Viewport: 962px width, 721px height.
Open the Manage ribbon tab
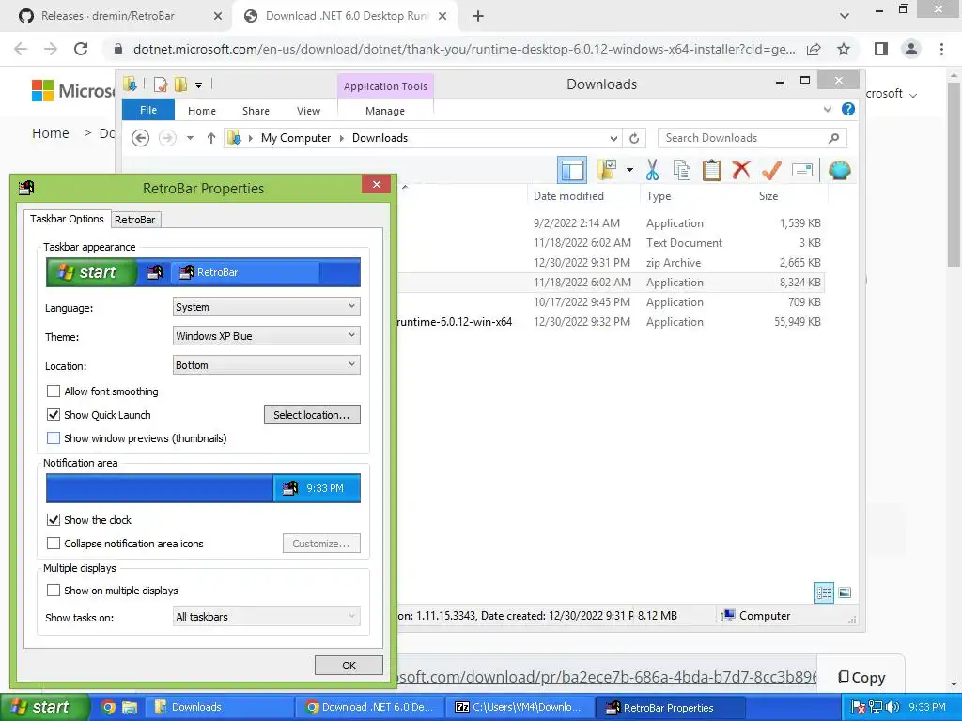tap(384, 111)
